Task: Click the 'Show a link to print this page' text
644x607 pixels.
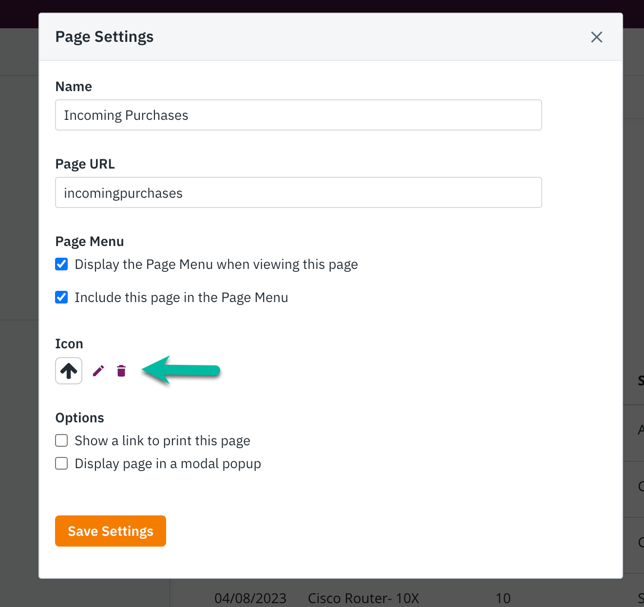Action: tap(162, 441)
